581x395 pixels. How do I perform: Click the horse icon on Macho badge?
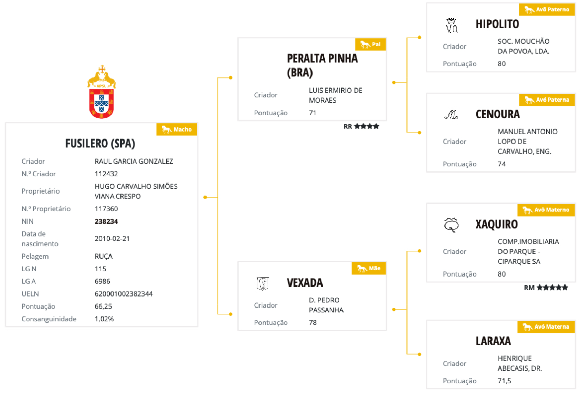coord(167,129)
